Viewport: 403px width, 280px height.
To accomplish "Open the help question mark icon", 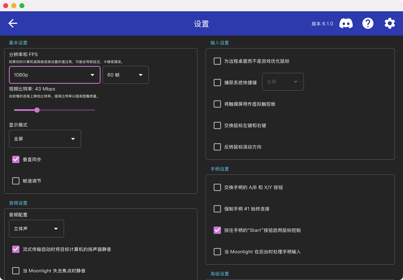I will coord(368,23).
